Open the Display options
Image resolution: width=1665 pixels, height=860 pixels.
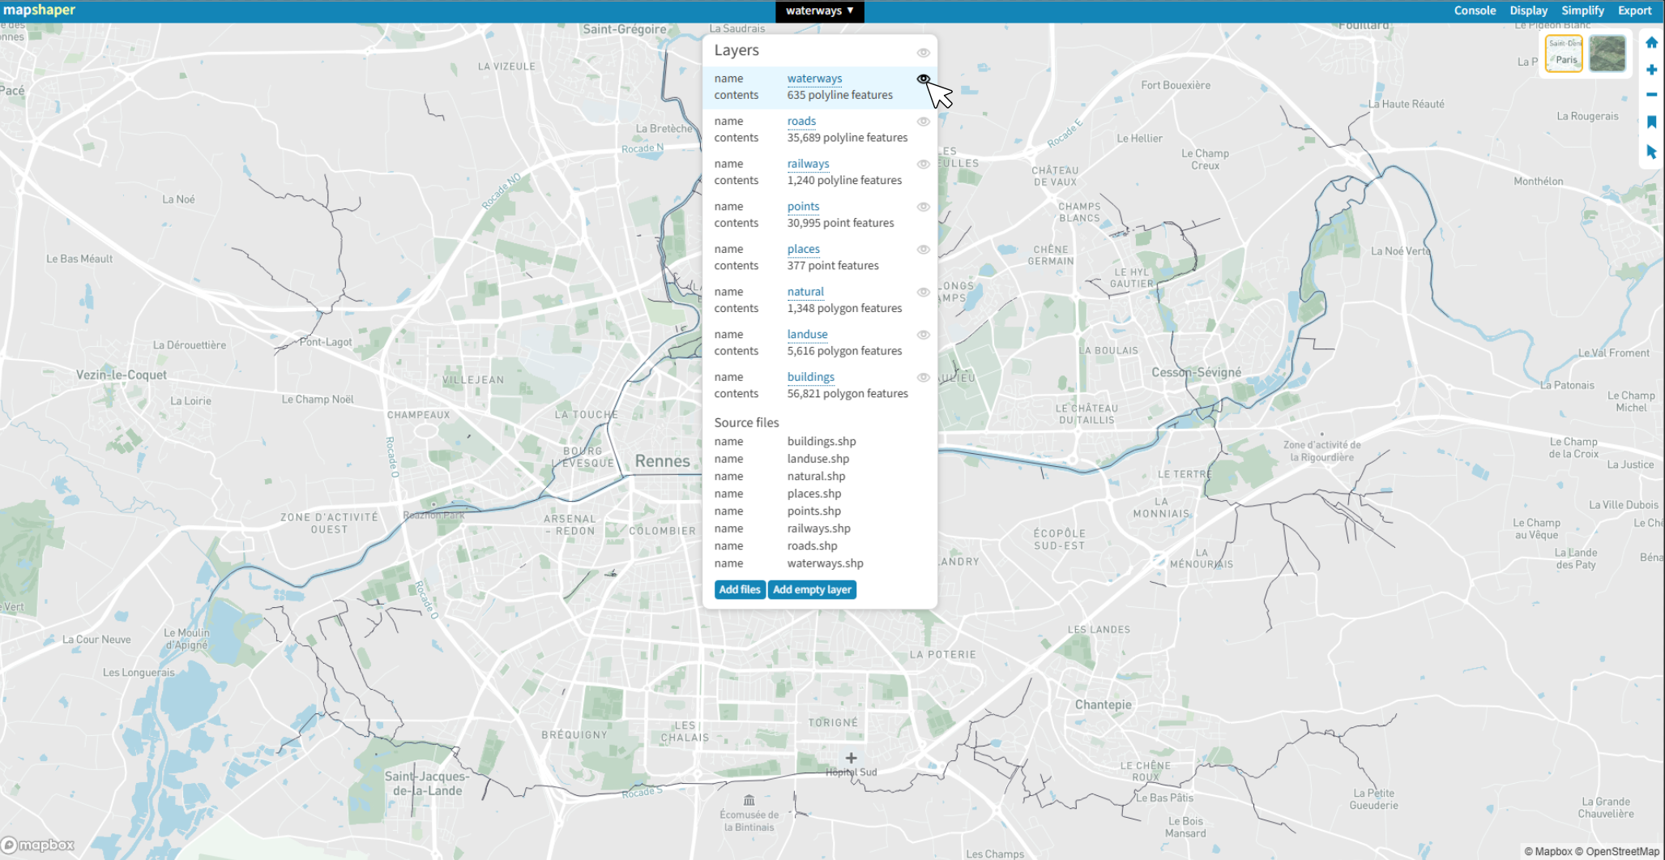pyautogui.click(x=1528, y=11)
